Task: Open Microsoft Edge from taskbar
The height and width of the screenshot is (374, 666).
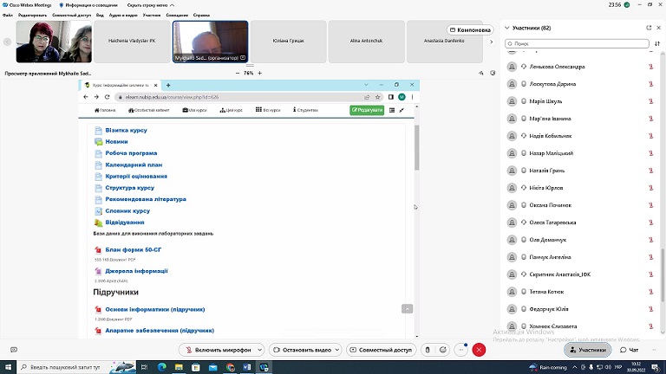Action: pos(162,367)
